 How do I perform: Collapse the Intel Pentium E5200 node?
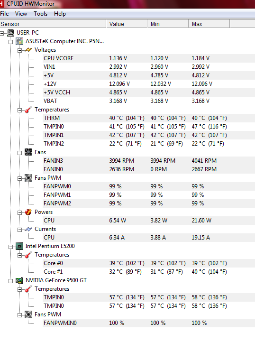[10, 247]
